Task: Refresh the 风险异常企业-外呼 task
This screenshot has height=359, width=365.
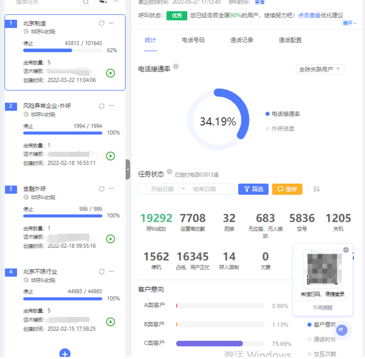Action: pyautogui.click(x=102, y=106)
